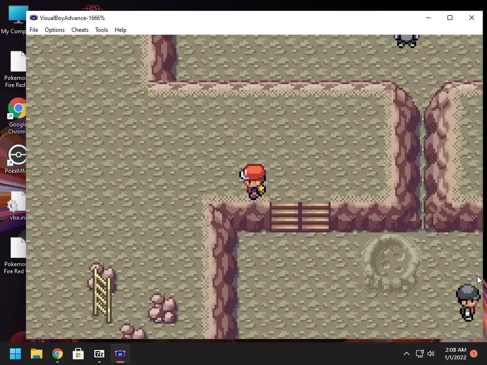The image size is (487, 365).
Task: Click the trainer at the top of the cave
Action: coord(406,41)
